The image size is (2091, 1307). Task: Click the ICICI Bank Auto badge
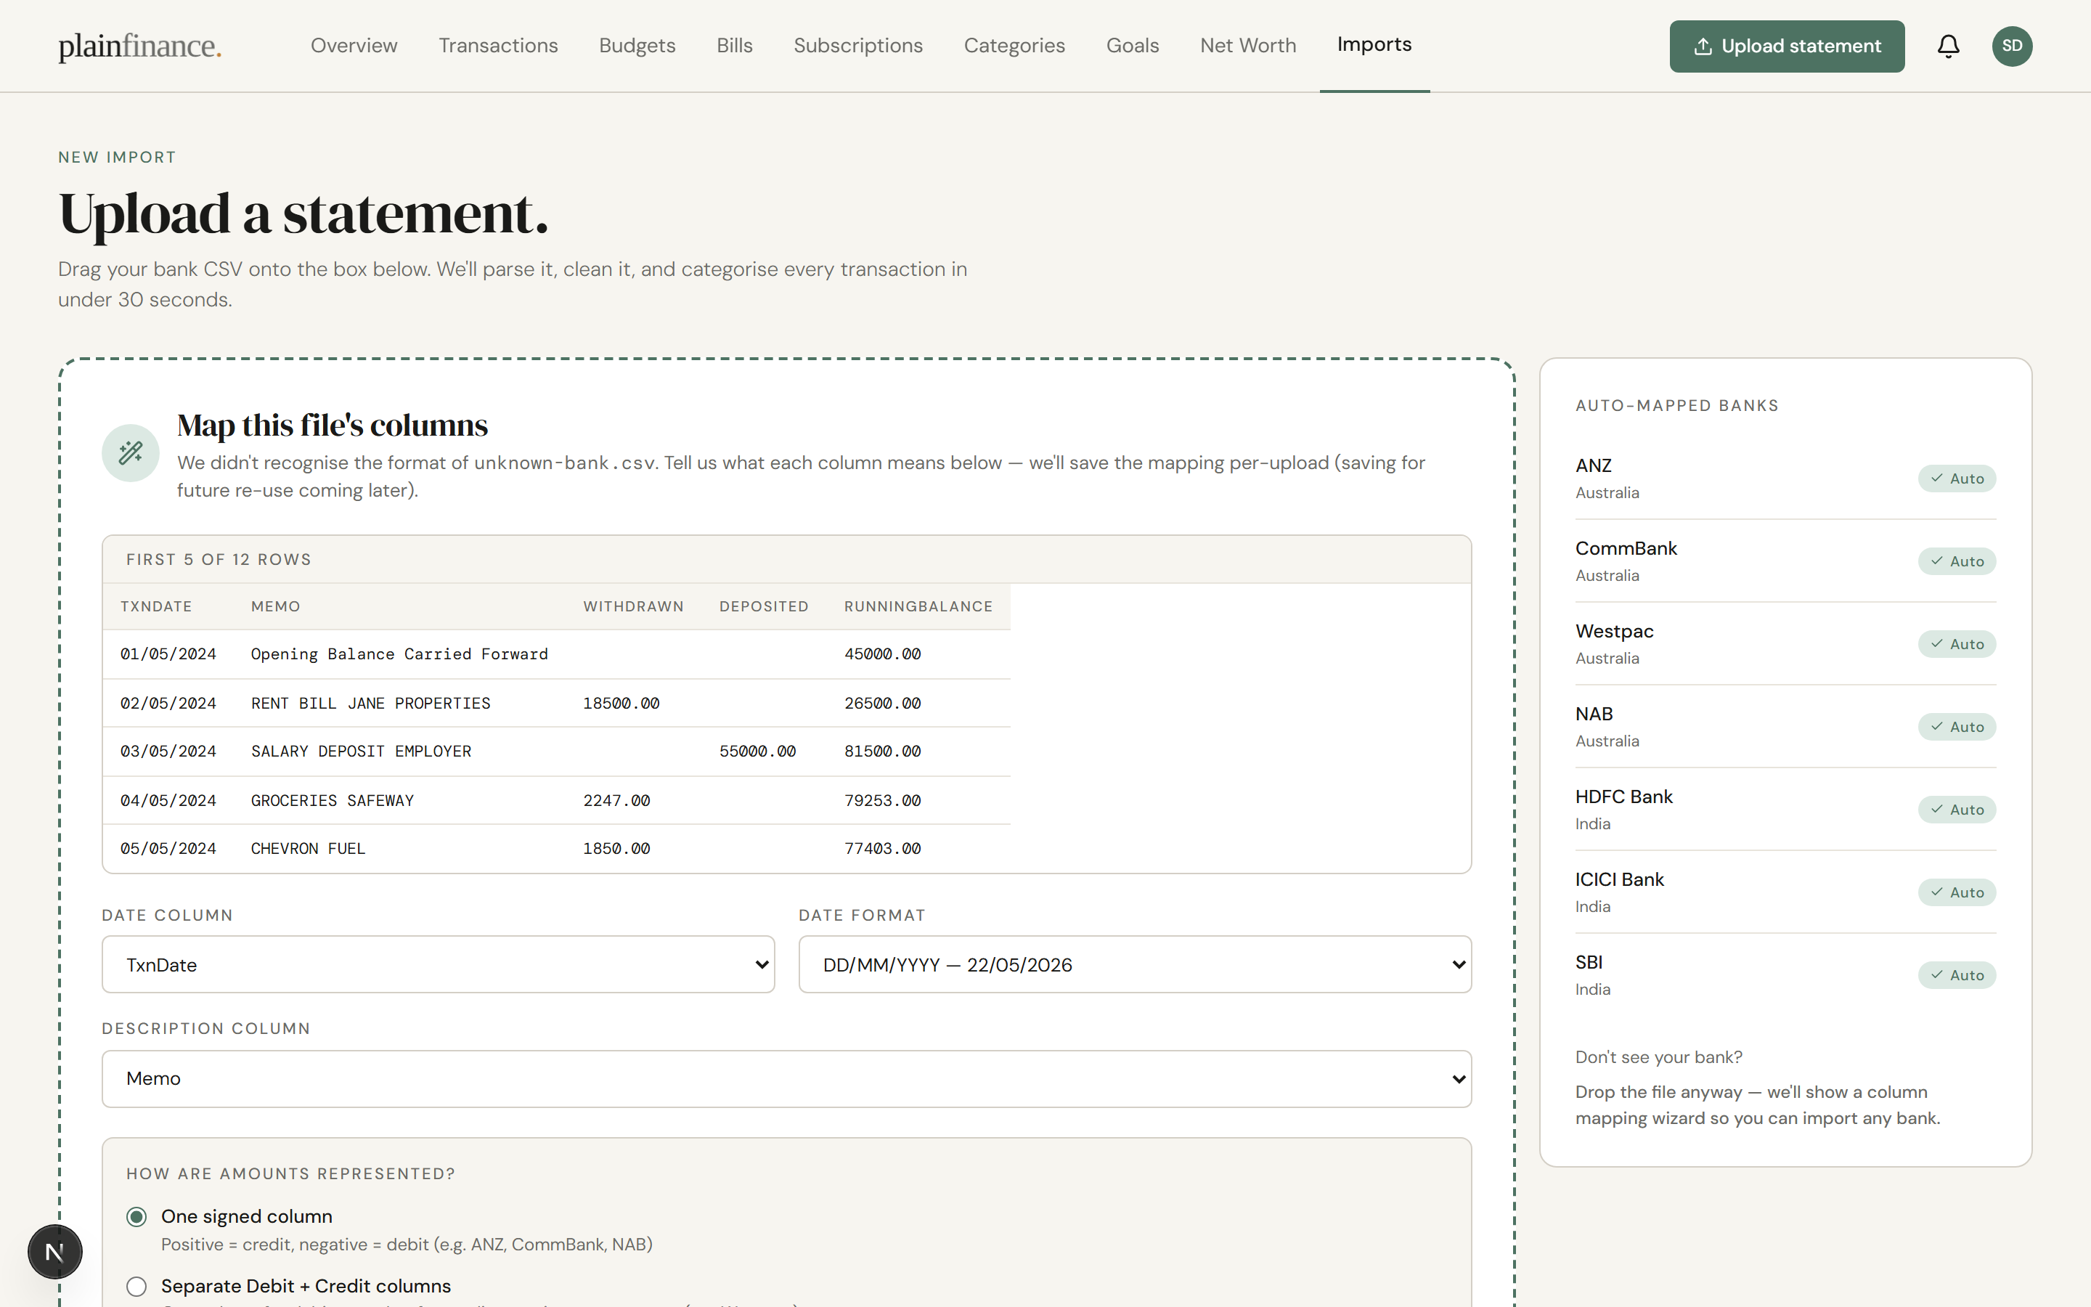(x=1956, y=892)
